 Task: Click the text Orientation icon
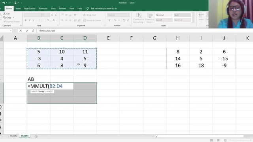coord(75,15)
